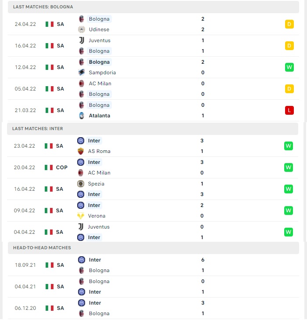Click Atalanta club crest
The height and width of the screenshot is (320, 307).
pos(82,116)
